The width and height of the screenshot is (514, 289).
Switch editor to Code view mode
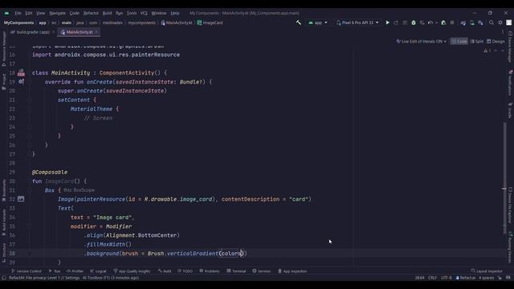(459, 41)
